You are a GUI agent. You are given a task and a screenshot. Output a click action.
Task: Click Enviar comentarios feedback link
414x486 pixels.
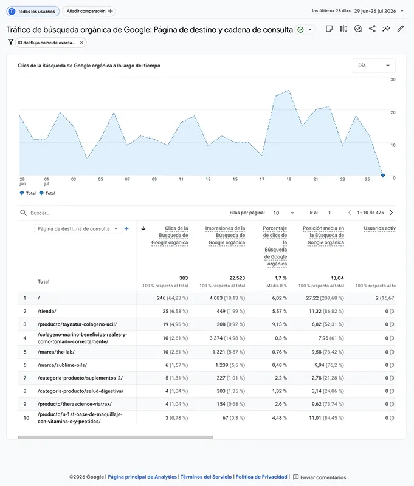click(x=320, y=477)
